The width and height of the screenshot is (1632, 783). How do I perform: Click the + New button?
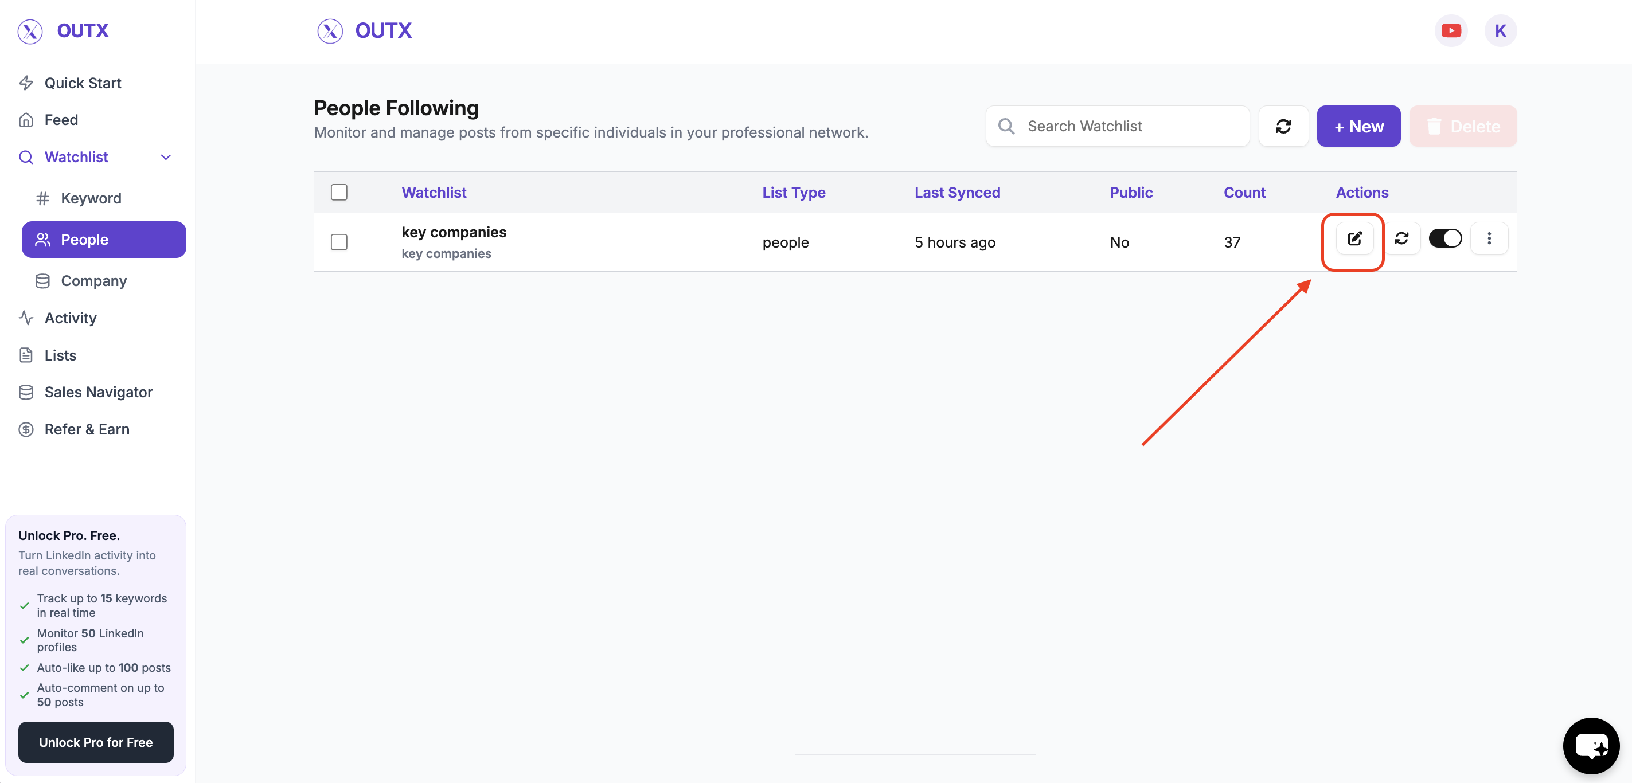(1358, 126)
